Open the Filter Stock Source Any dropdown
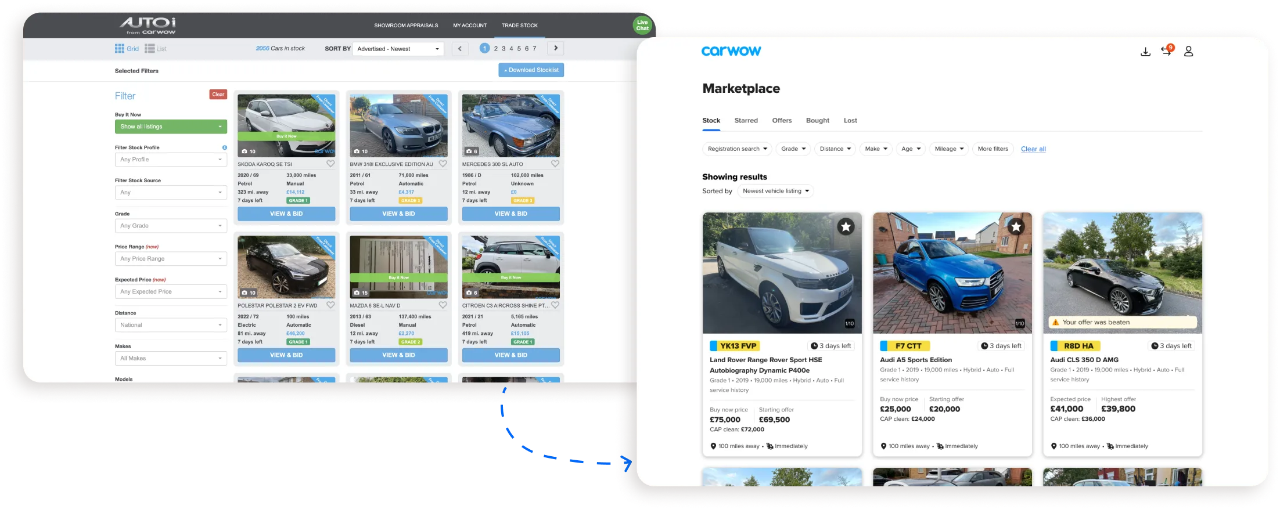The width and height of the screenshot is (1280, 509). pyautogui.click(x=171, y=193)
